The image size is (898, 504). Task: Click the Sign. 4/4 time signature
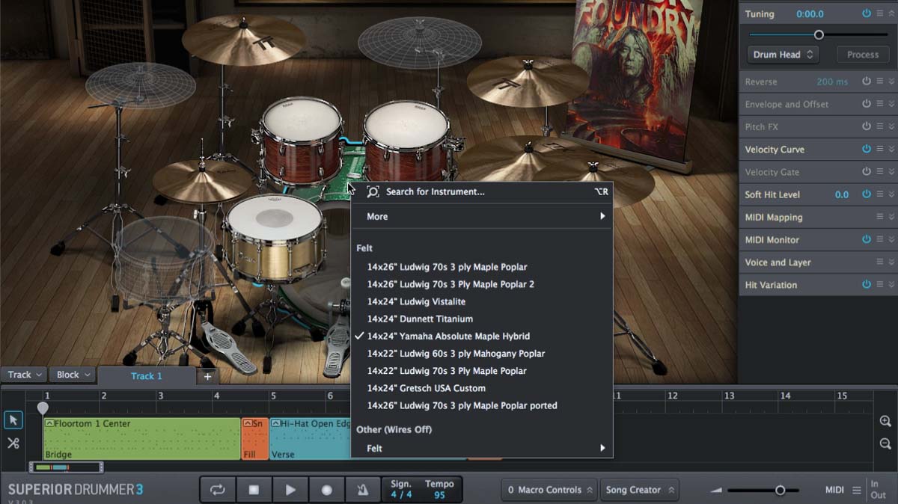(401, 490)
